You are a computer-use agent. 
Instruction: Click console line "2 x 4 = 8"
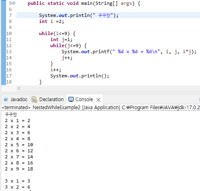(18, 139)
